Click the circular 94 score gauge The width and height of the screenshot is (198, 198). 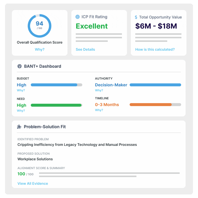click(x=39, y=26)
